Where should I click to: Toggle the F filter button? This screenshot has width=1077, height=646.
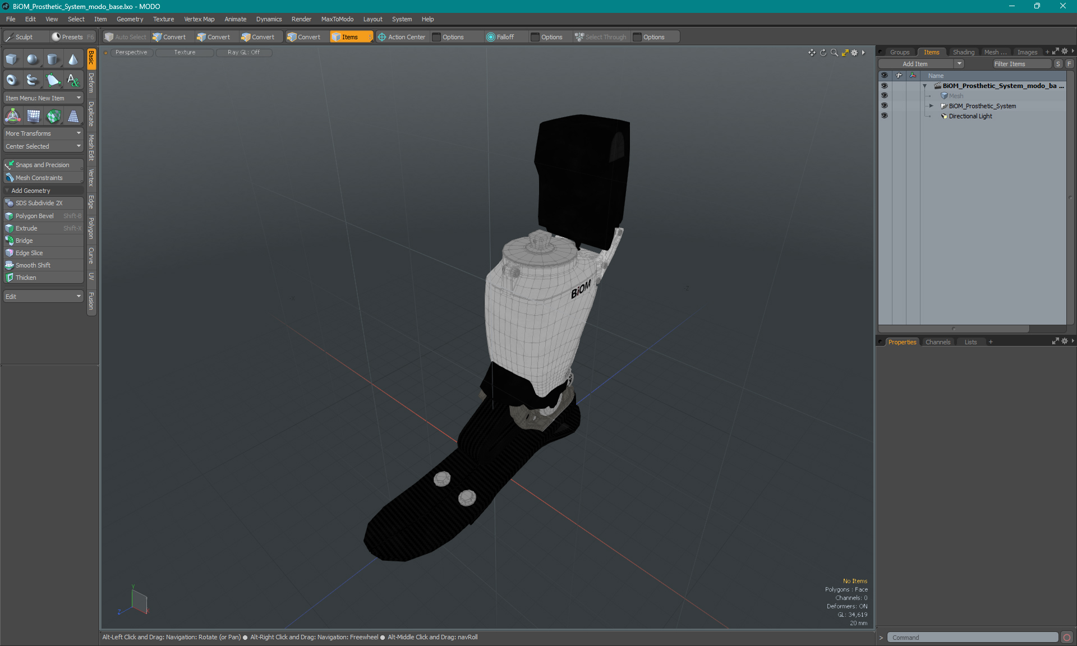(1069, 64)
